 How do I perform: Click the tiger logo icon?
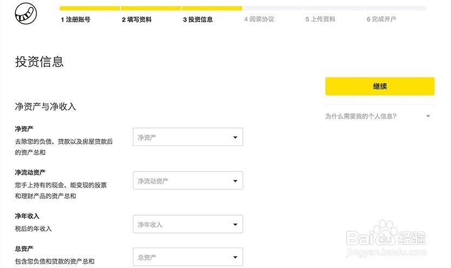[26, 13]
